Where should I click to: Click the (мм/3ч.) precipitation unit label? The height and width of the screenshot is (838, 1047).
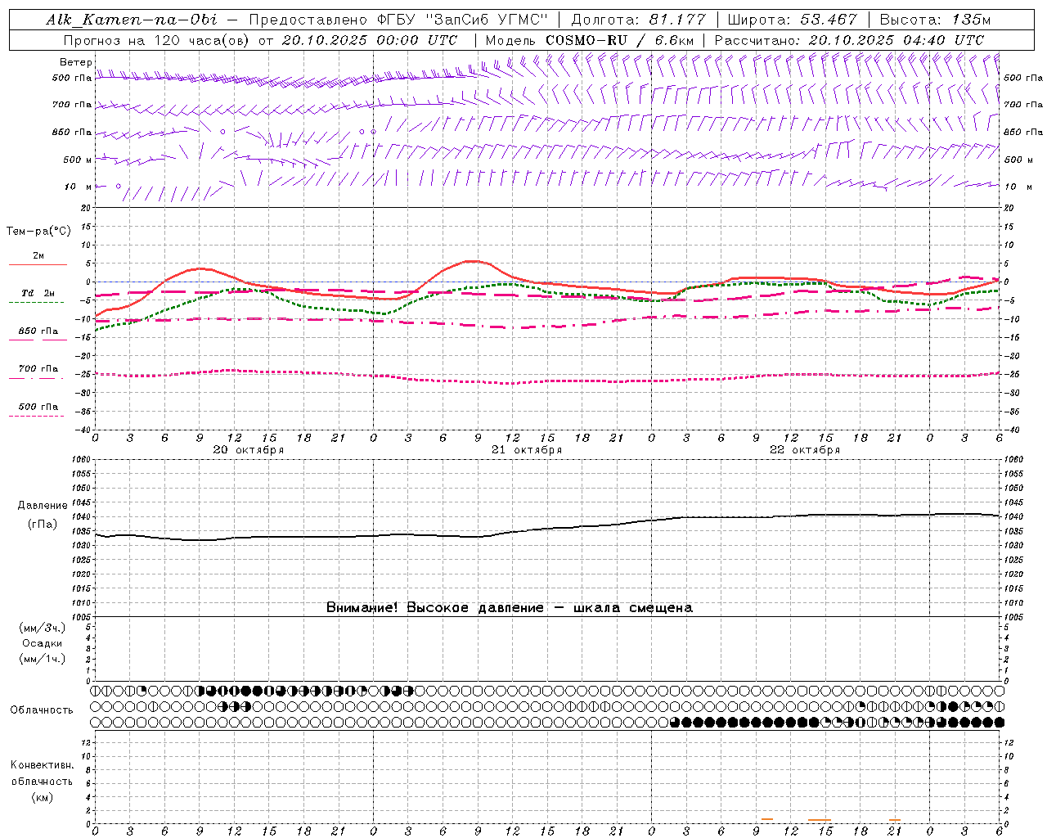pos(42,628)
